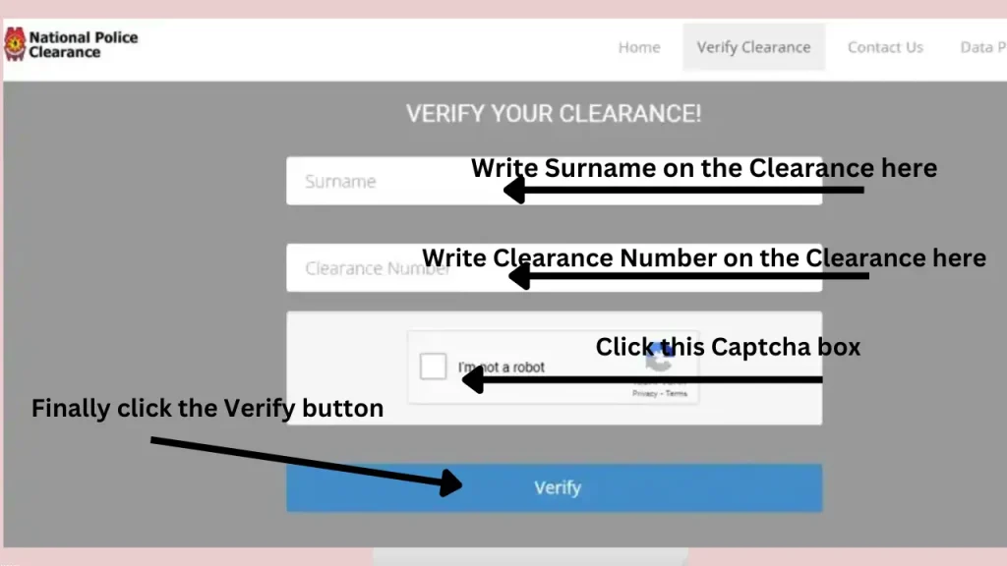1007x566 pixels.
Task: Open the reCAPTCHA Privacy link
Action: tap(644, 393)
